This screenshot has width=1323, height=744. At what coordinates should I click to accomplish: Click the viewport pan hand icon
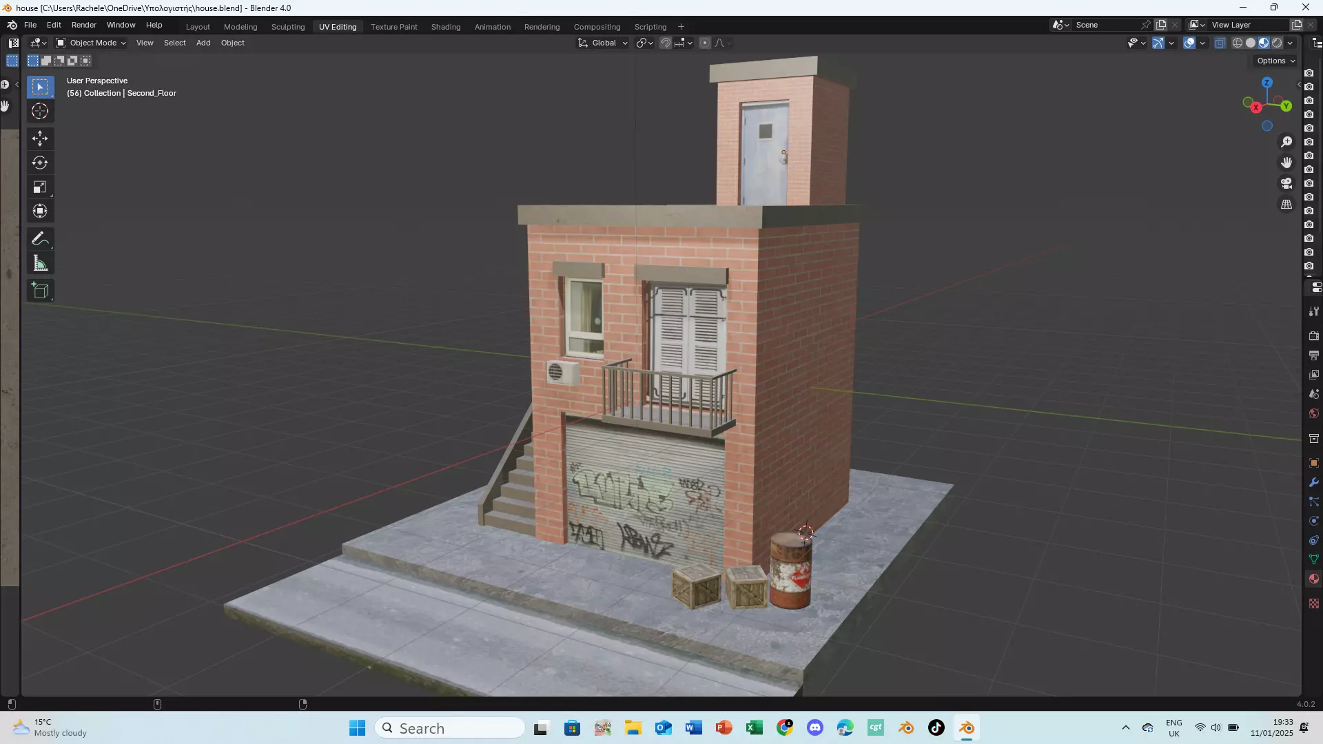point(1286,163)
